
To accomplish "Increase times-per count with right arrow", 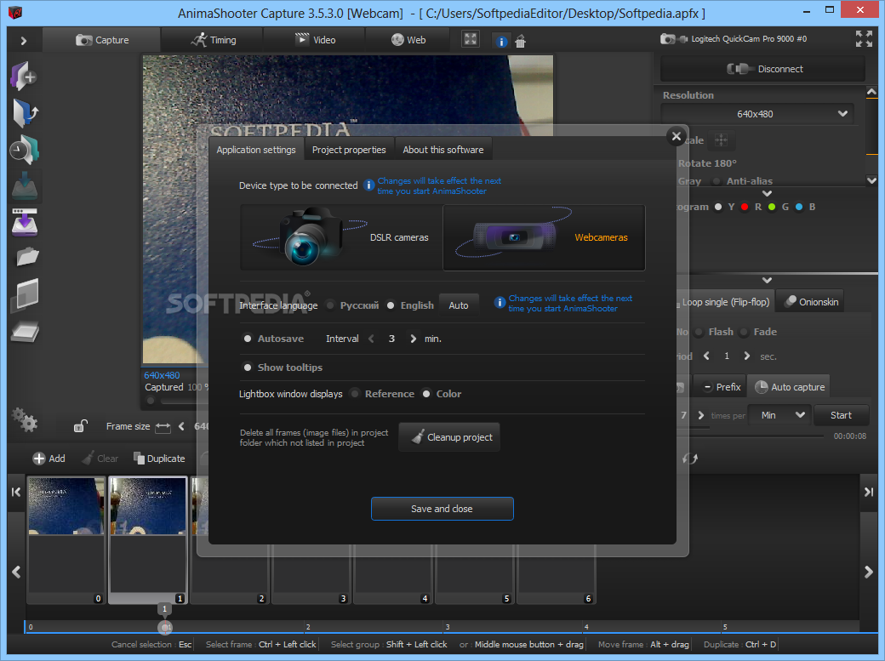I will click(x=701, y=415).
